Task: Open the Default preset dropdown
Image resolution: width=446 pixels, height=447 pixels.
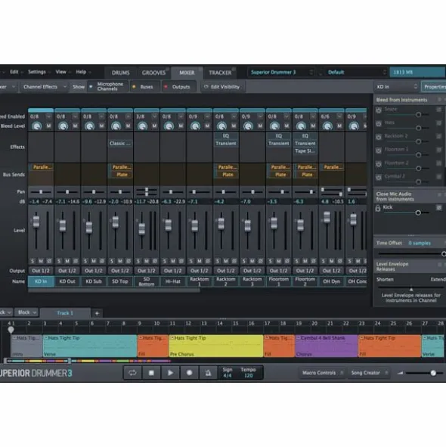Action: pos(355,72)
